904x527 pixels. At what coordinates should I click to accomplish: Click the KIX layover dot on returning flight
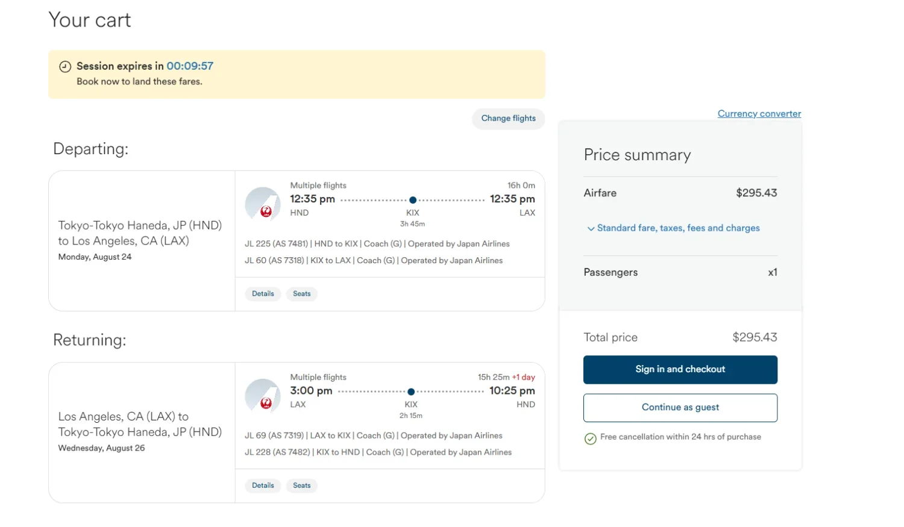[x=411, y=391]
